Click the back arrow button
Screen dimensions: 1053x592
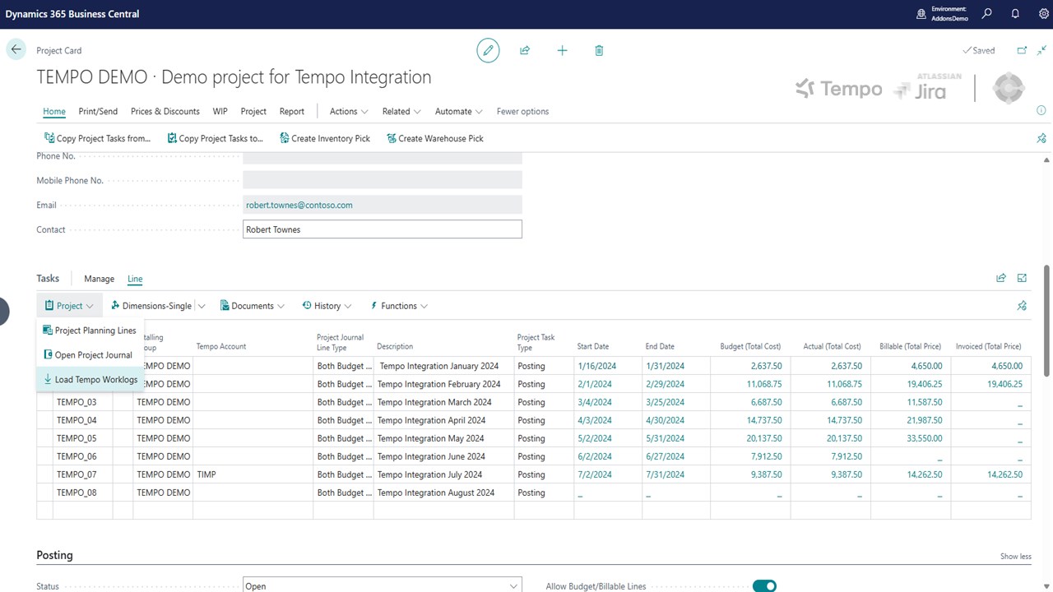click(16, 50)
